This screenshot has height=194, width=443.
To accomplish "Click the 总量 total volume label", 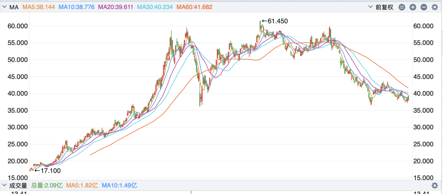I will (47, 185).
